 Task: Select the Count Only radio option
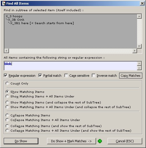[x=7, y=83]
